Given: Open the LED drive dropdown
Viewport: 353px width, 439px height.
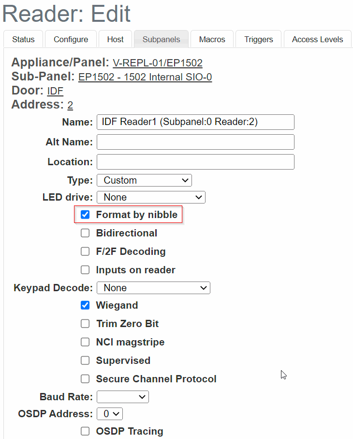Looking at the screenshot, I should 151,197.
